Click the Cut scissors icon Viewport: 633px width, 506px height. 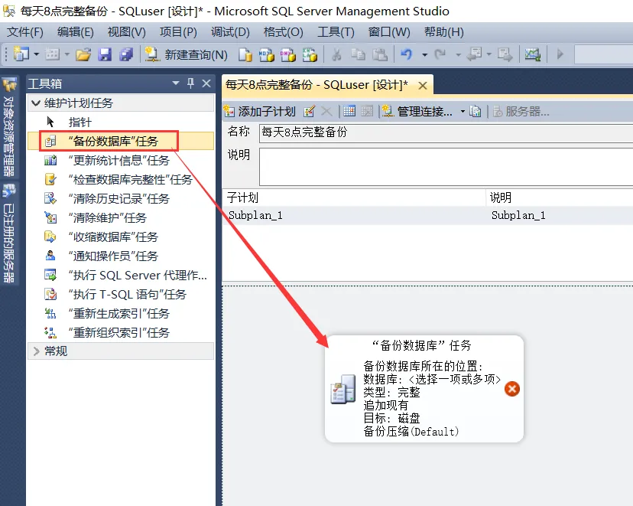click(x=336, y=54)
